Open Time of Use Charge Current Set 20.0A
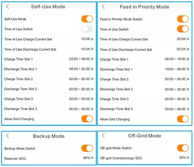The height and width of the screenshot is (167, 194). 144,39
